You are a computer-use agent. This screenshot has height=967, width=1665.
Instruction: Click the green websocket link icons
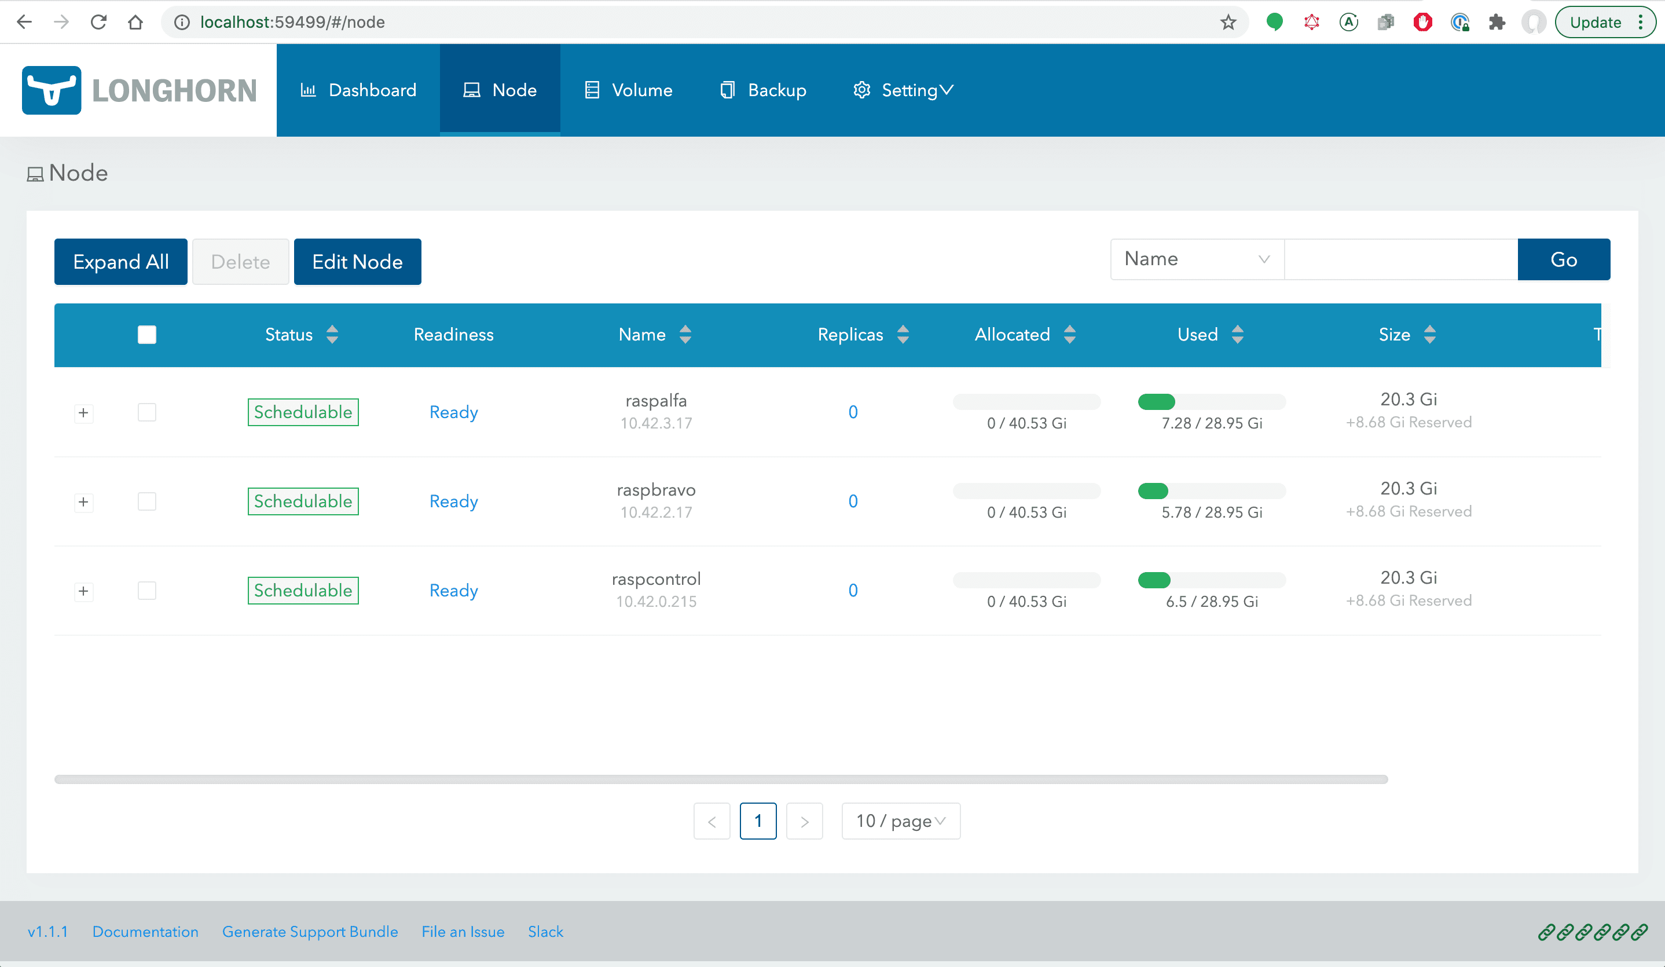(1592, 931)
